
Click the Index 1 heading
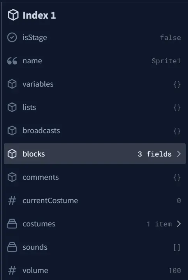pos(39,15)
